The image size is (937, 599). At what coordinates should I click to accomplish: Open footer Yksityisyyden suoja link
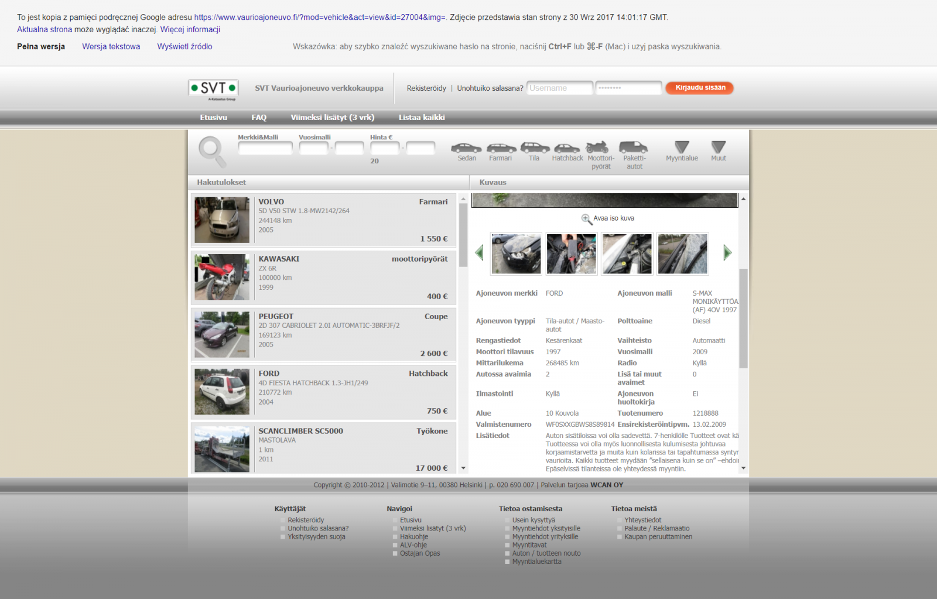click(316, 537)
